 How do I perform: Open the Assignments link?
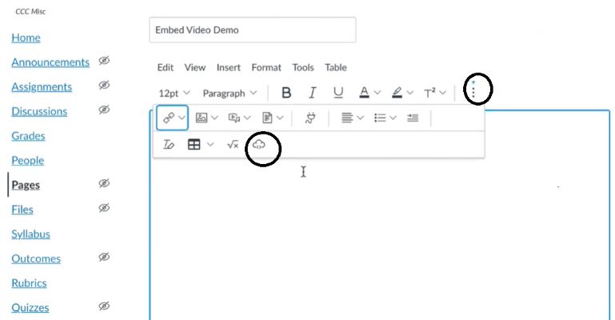click(x=42, y=86)
